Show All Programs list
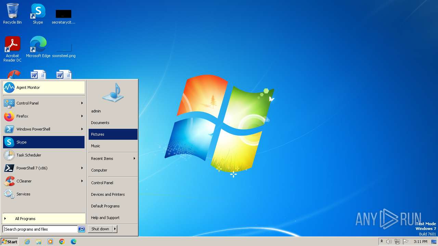 pyautogui.click(x=44, y=219)
